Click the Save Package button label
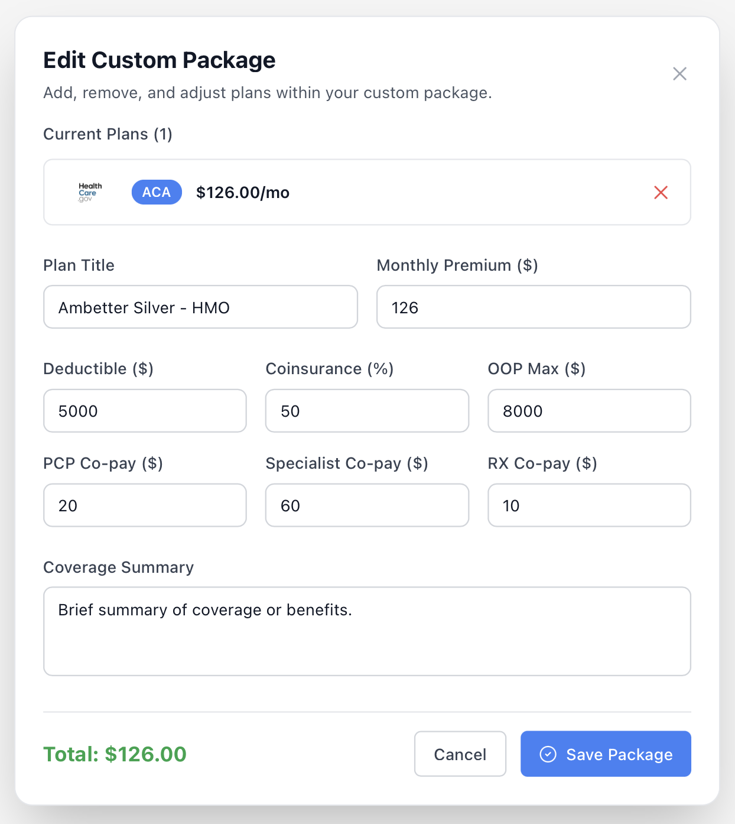This screenshot has width=735, height=824. (619, 755)
